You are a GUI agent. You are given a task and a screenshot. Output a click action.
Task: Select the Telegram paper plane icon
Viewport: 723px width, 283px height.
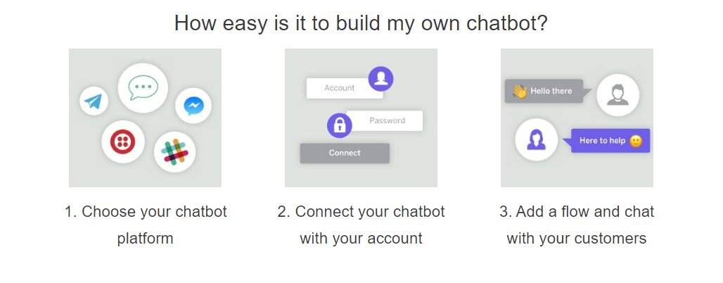(94, 101)
